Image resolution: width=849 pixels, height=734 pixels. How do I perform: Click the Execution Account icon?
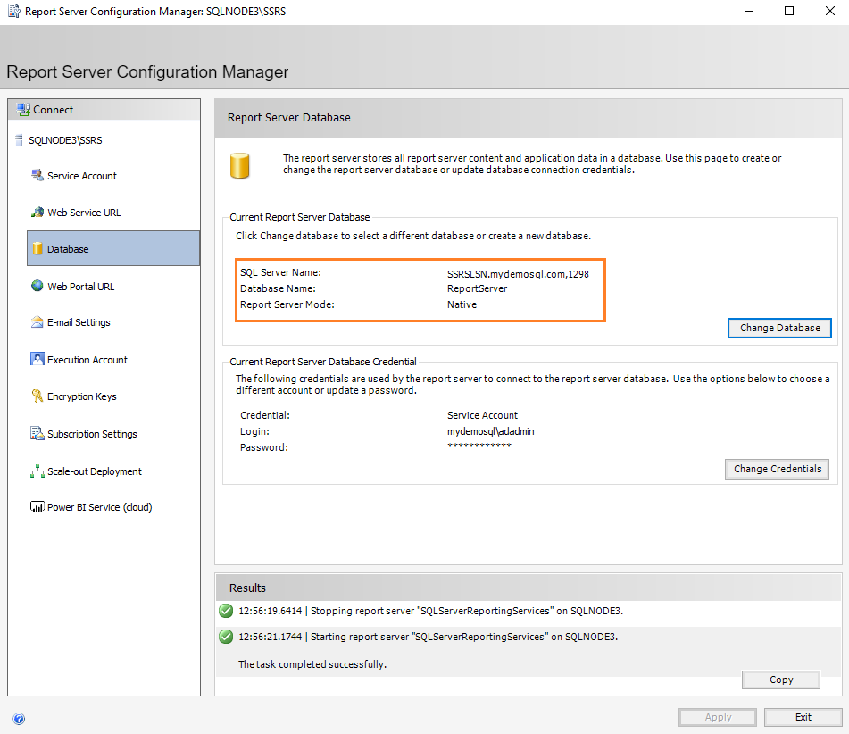[x=37, y=360]
